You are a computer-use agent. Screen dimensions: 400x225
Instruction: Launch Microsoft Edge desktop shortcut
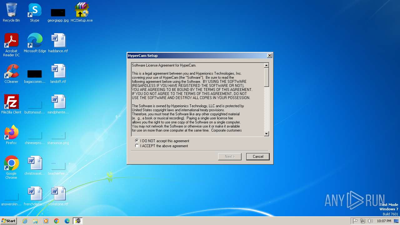pyautogui.click(x=35, y=43)
